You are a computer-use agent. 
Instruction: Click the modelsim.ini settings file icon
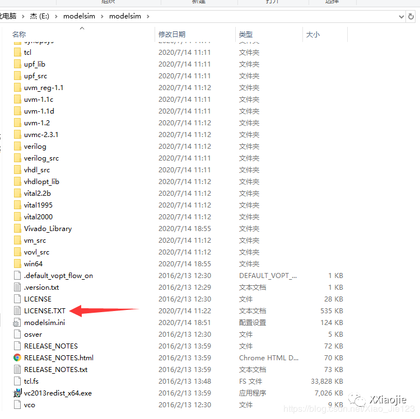pyautogui.click(x=17, y=323)
